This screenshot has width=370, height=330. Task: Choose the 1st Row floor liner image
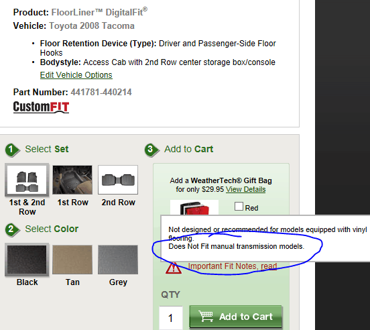click(72, 180)
